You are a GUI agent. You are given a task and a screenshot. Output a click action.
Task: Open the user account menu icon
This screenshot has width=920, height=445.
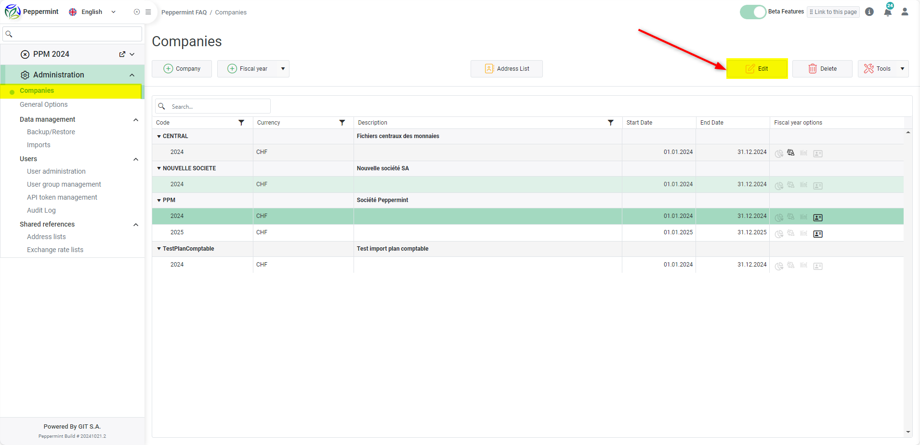[x=905, y=12]
